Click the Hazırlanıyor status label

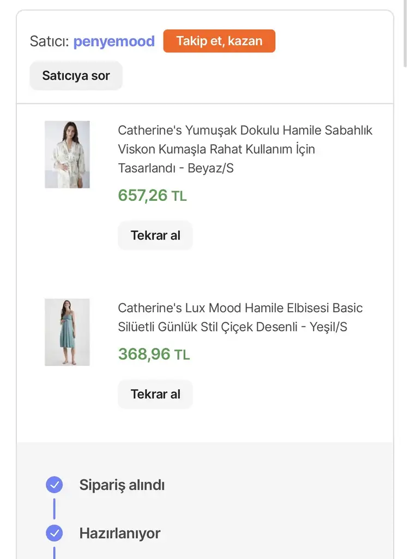119,533
